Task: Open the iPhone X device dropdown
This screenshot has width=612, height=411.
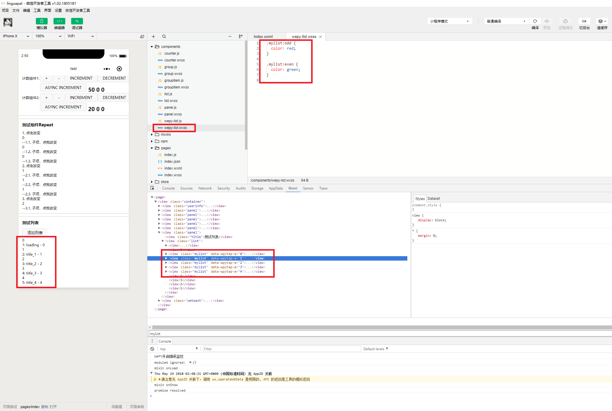Action: click(16, 36)
